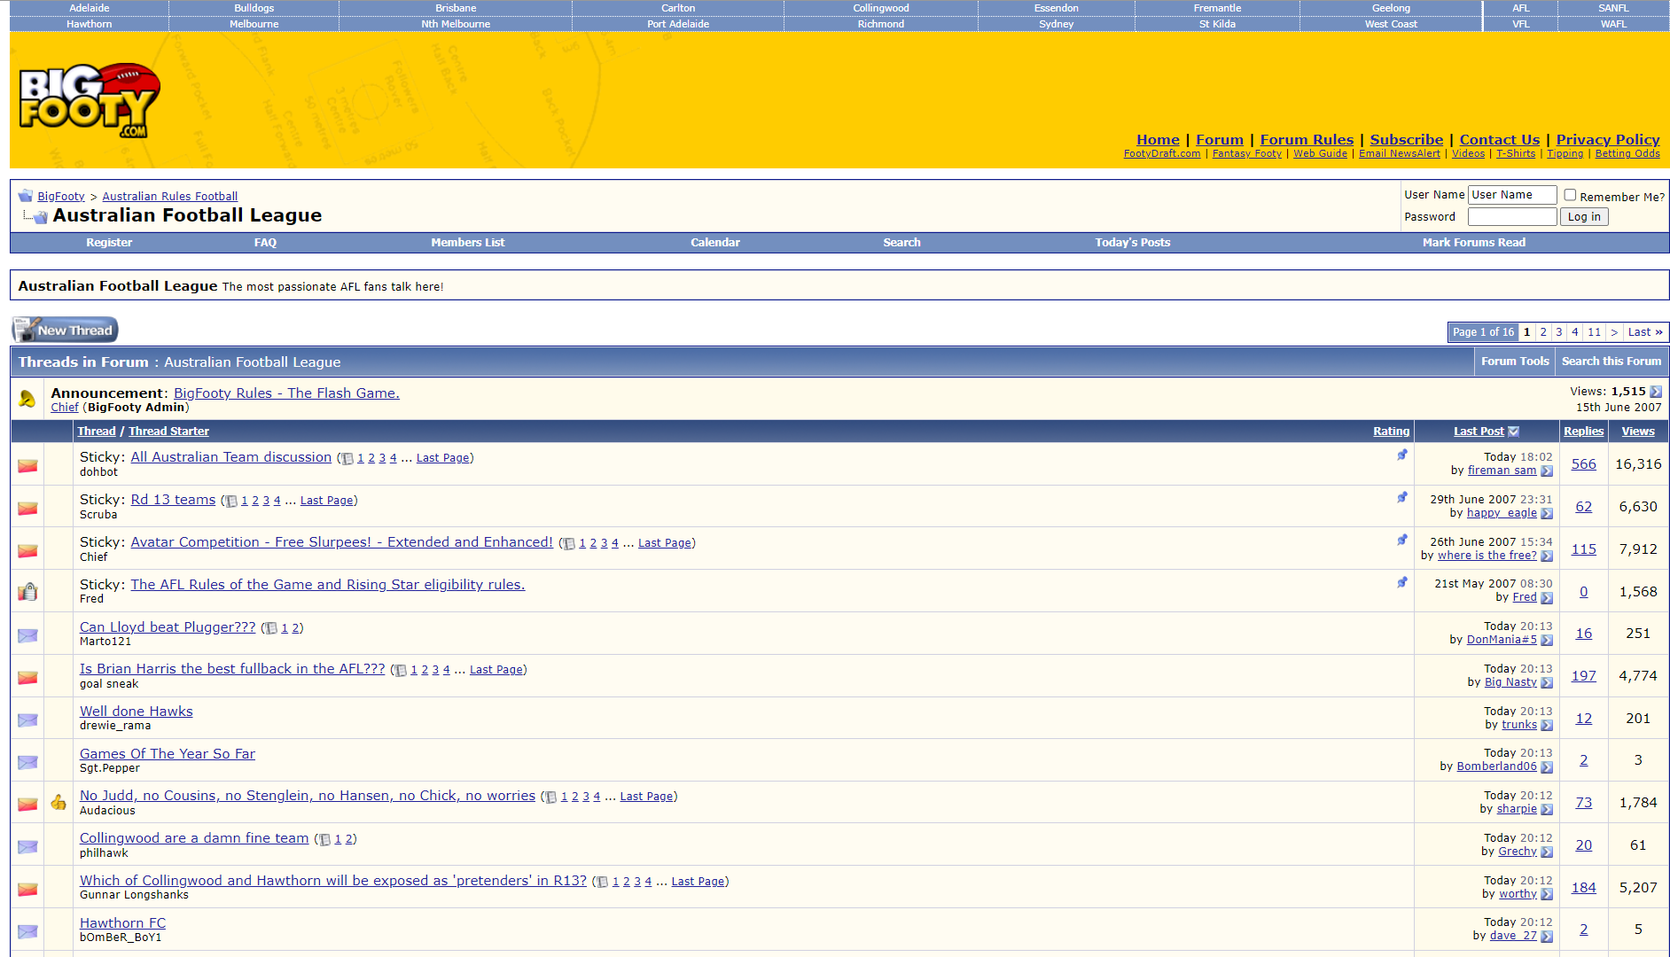Click thumbs-up icon on No Judd thread
The height and width of the screenshot is (957, 1670).
click(x=59, y=803)
